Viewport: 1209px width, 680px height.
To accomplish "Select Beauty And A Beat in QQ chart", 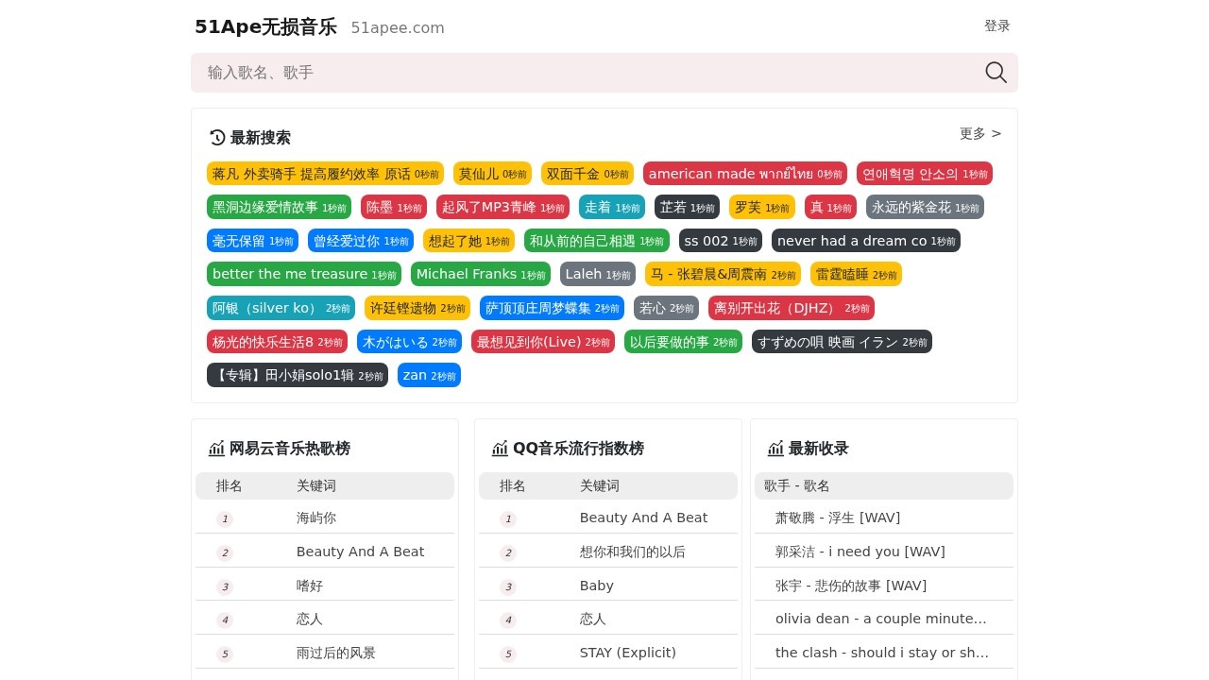I will point(643,518).
